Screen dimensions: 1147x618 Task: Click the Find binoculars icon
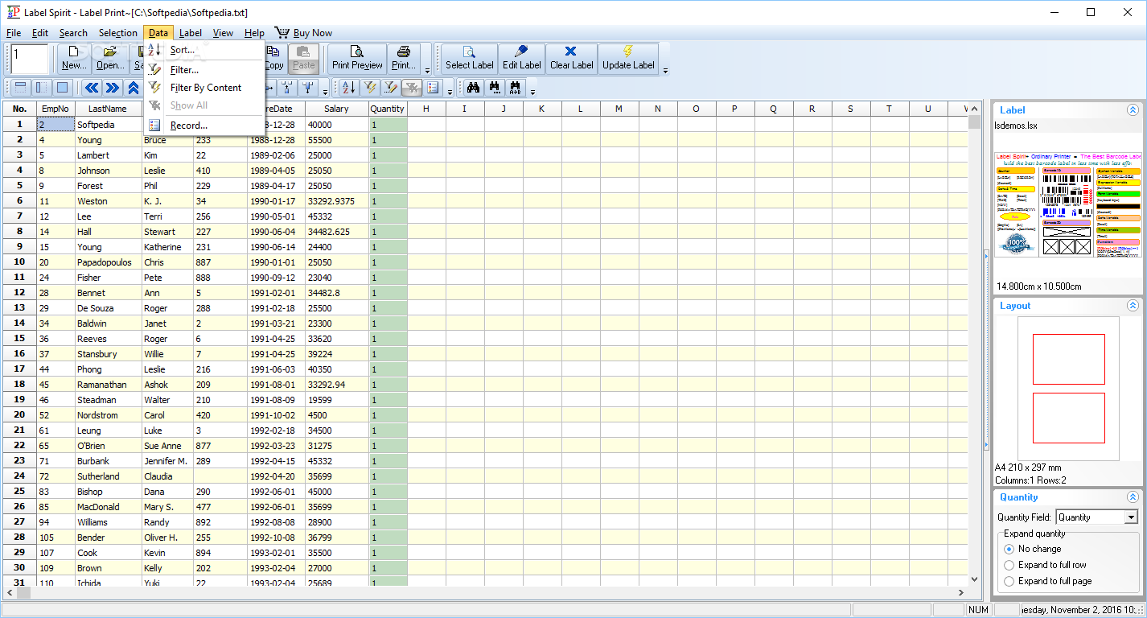tap(474, 88)
